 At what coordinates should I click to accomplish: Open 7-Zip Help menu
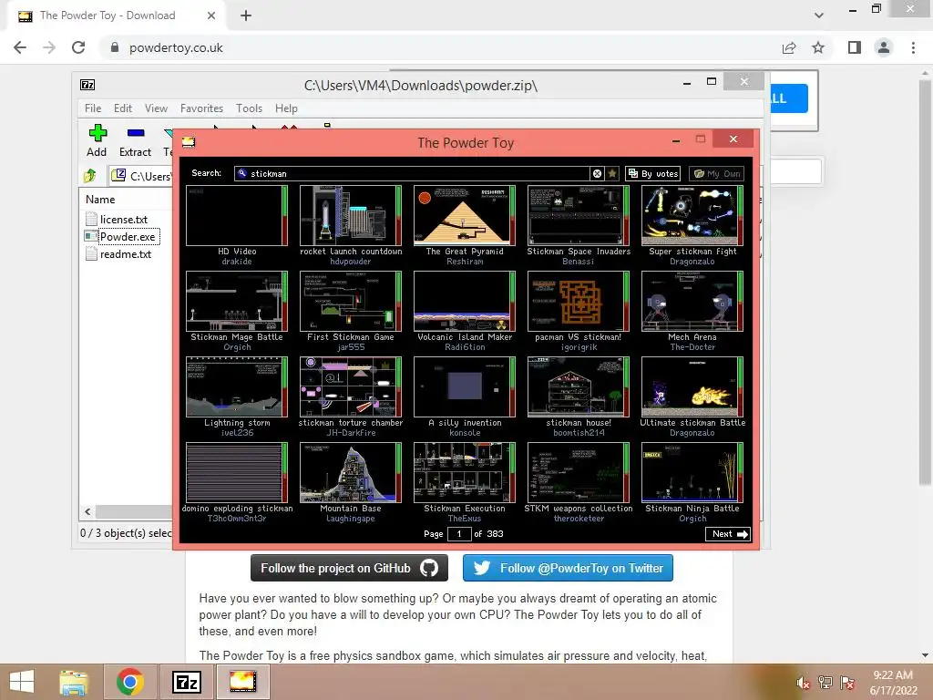(286, 108)
